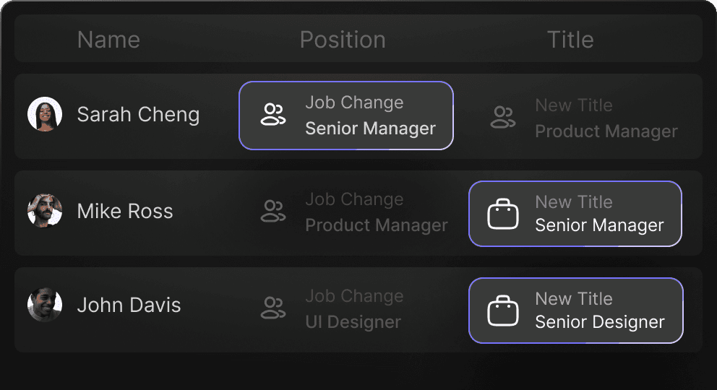
Task: Select the Title column header
Action: point(570,40)
